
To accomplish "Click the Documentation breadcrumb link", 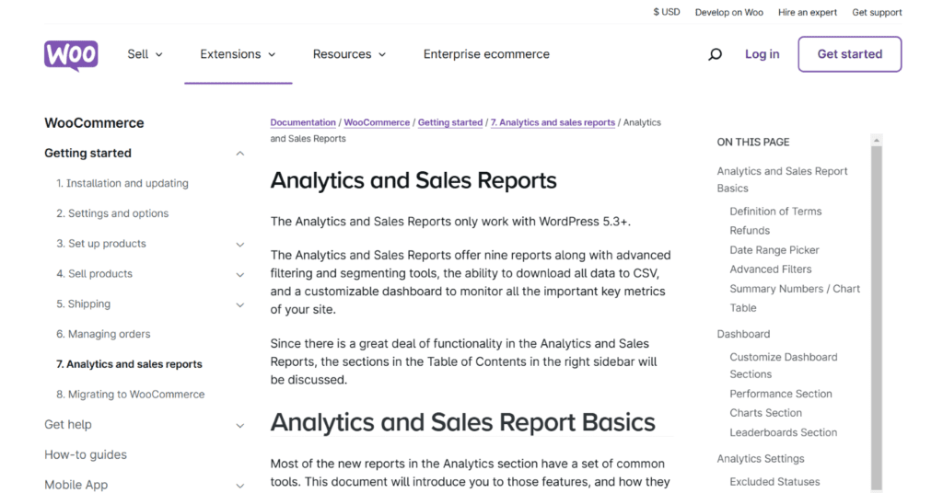I will [303, 122].
